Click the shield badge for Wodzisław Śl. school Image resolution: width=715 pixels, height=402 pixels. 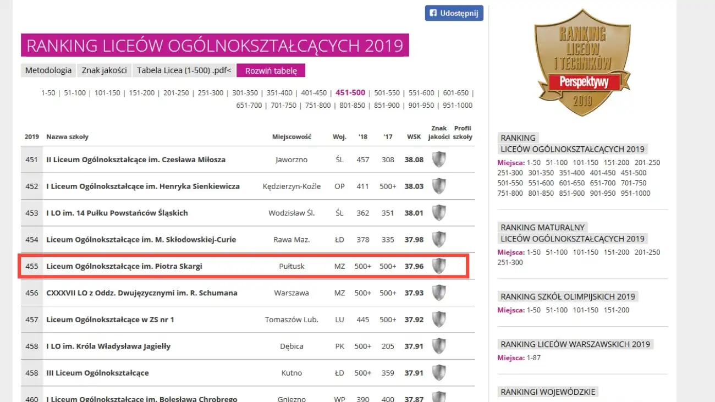pos(438,213)
